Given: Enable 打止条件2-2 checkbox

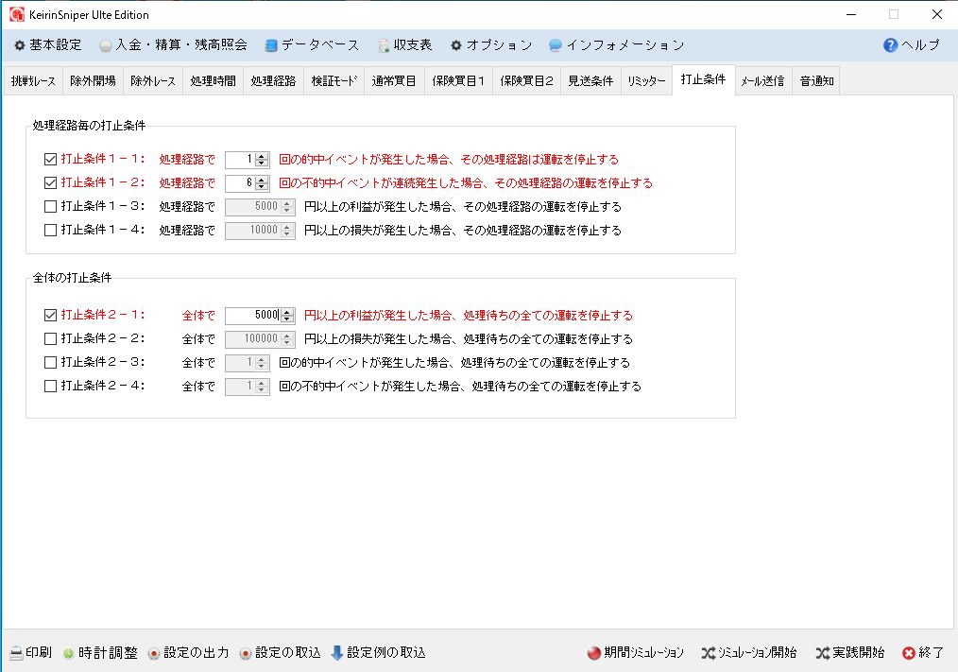Looking at the screenshot, I should click(51, 338).
